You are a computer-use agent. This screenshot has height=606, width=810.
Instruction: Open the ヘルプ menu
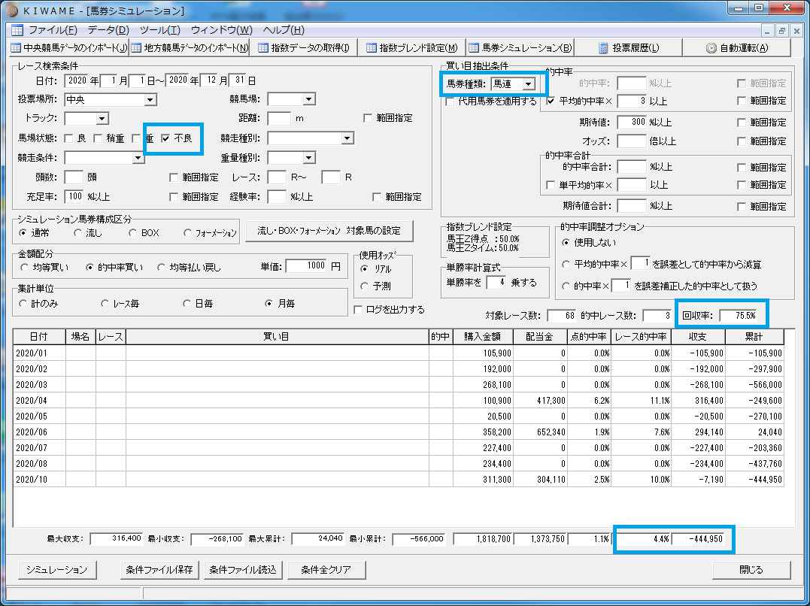click(x=284, y=30)
